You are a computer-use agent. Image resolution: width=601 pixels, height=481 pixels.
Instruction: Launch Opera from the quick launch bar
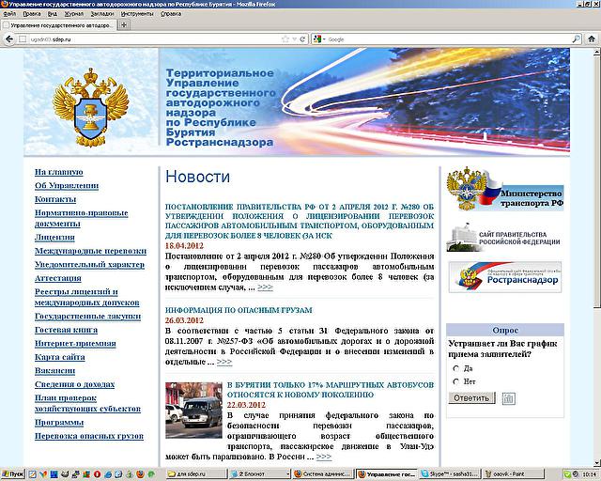pyautogui.click(x=97, y=474)
